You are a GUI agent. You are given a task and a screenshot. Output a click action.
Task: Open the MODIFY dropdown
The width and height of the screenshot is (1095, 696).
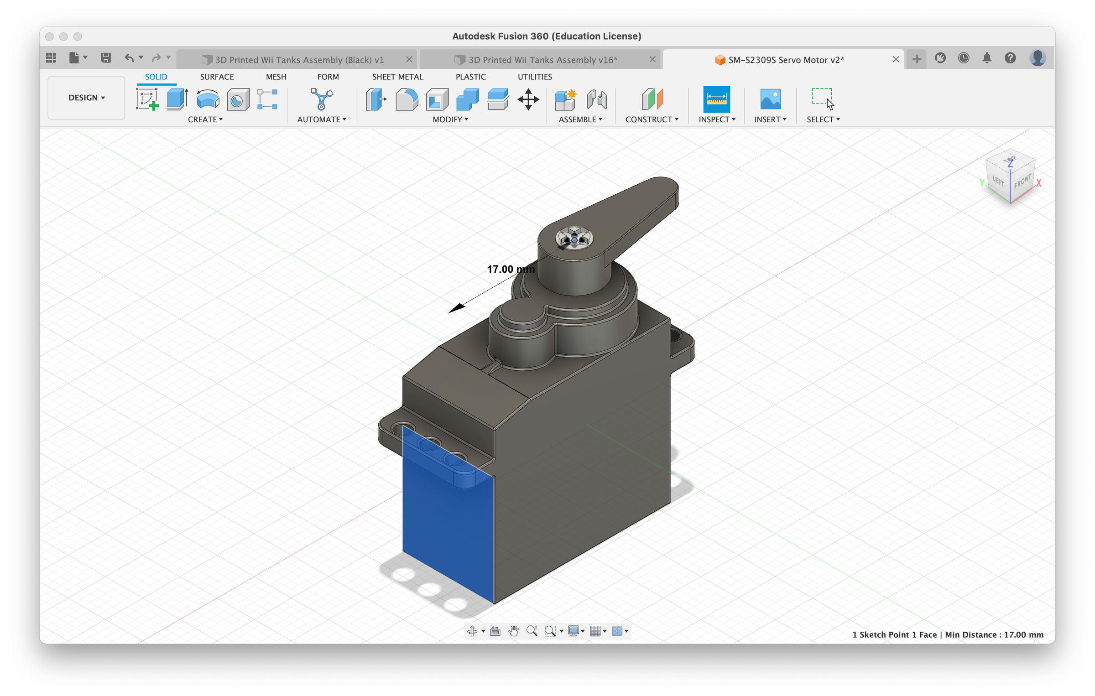pyautogui.click(x=449, y=119)
